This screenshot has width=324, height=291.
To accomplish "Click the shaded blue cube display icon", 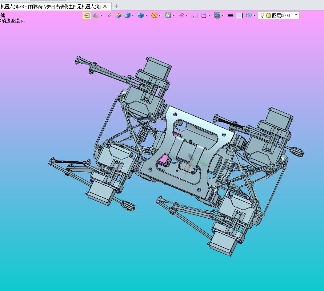I will (127, 15).
